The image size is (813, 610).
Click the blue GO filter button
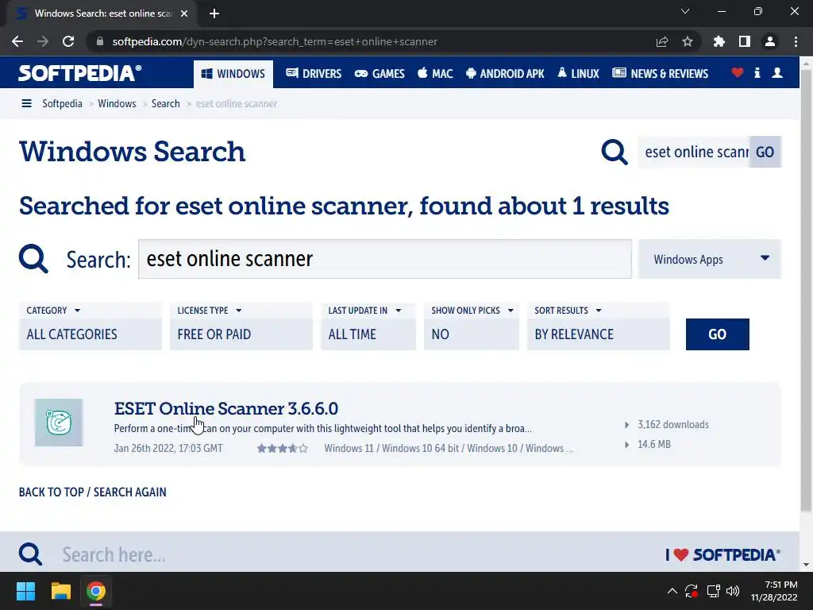[717, 334]
